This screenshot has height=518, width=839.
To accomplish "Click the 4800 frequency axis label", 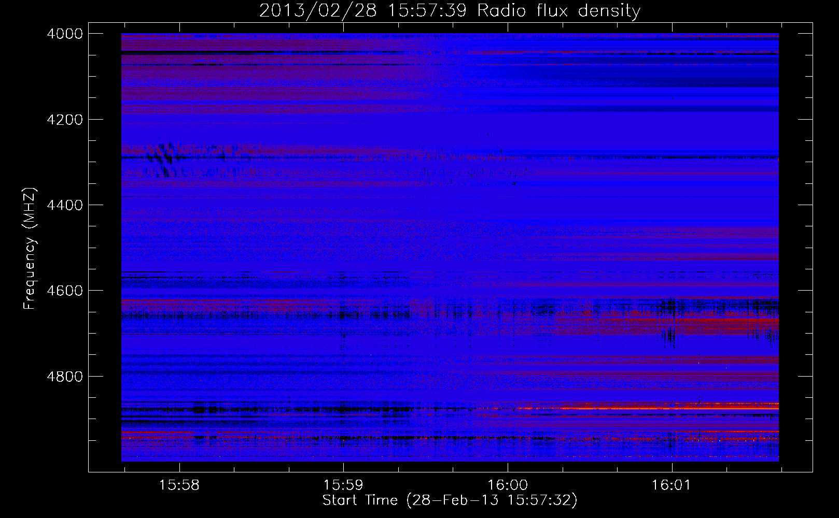I will pyautogui.click(x=65, y=377).
